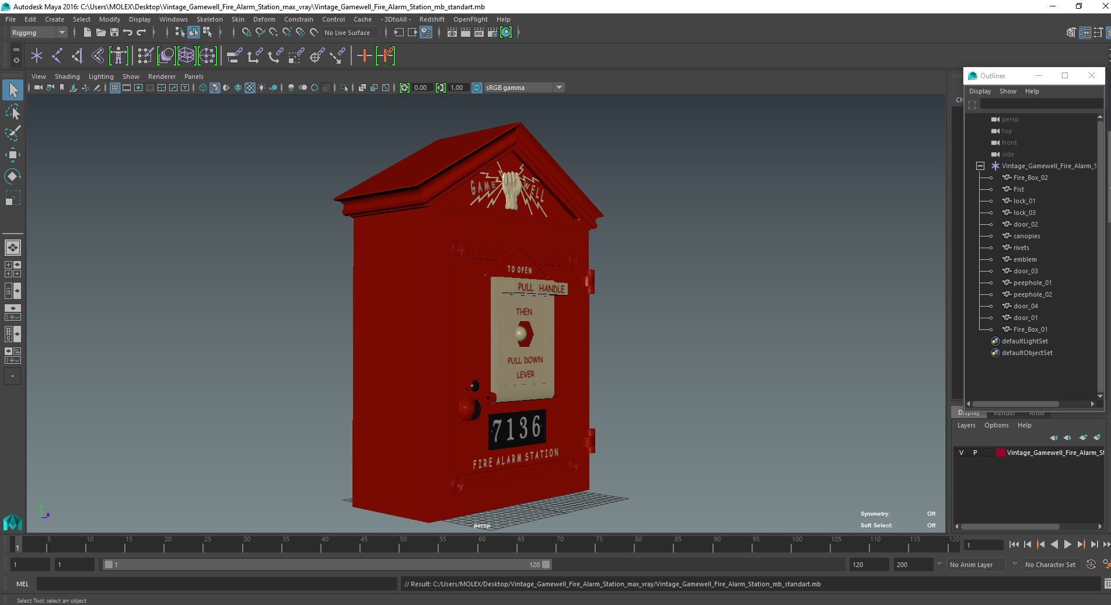This screenshot has width=1111, height=605.
Task: Open the Layers menu in layer editor
Action: pos(966,425)
